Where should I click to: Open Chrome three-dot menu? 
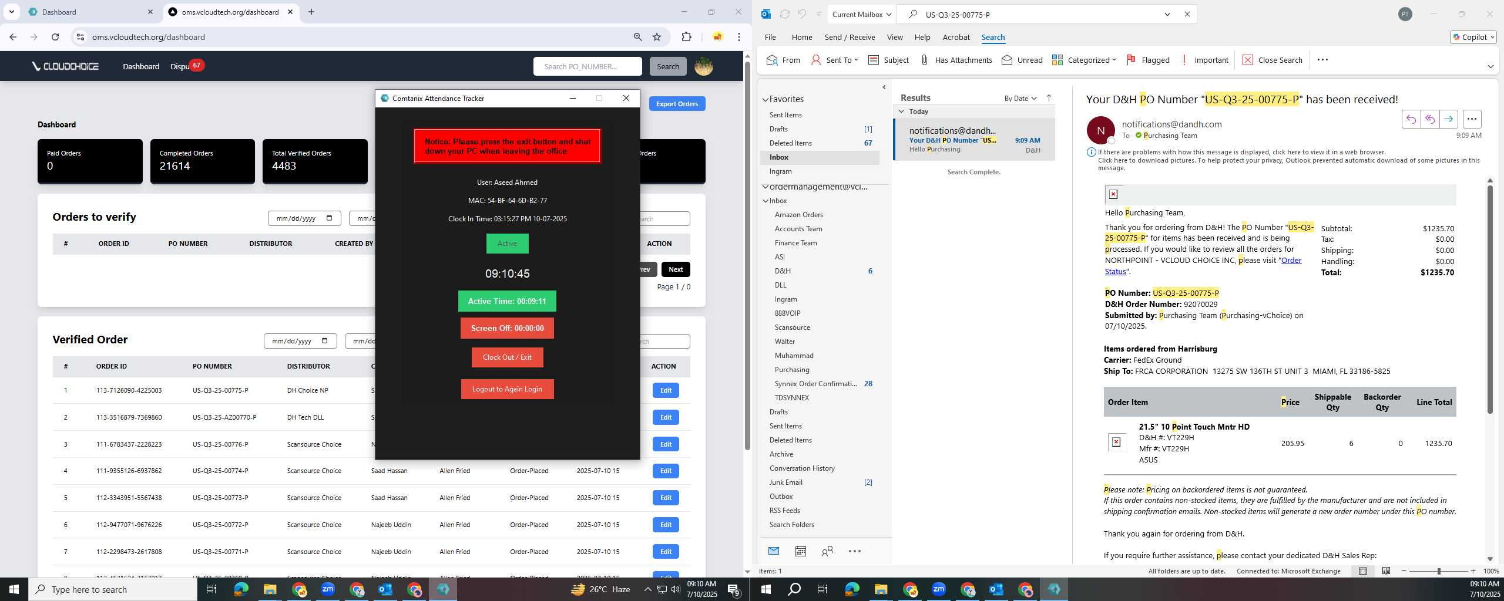coord(739,37)
